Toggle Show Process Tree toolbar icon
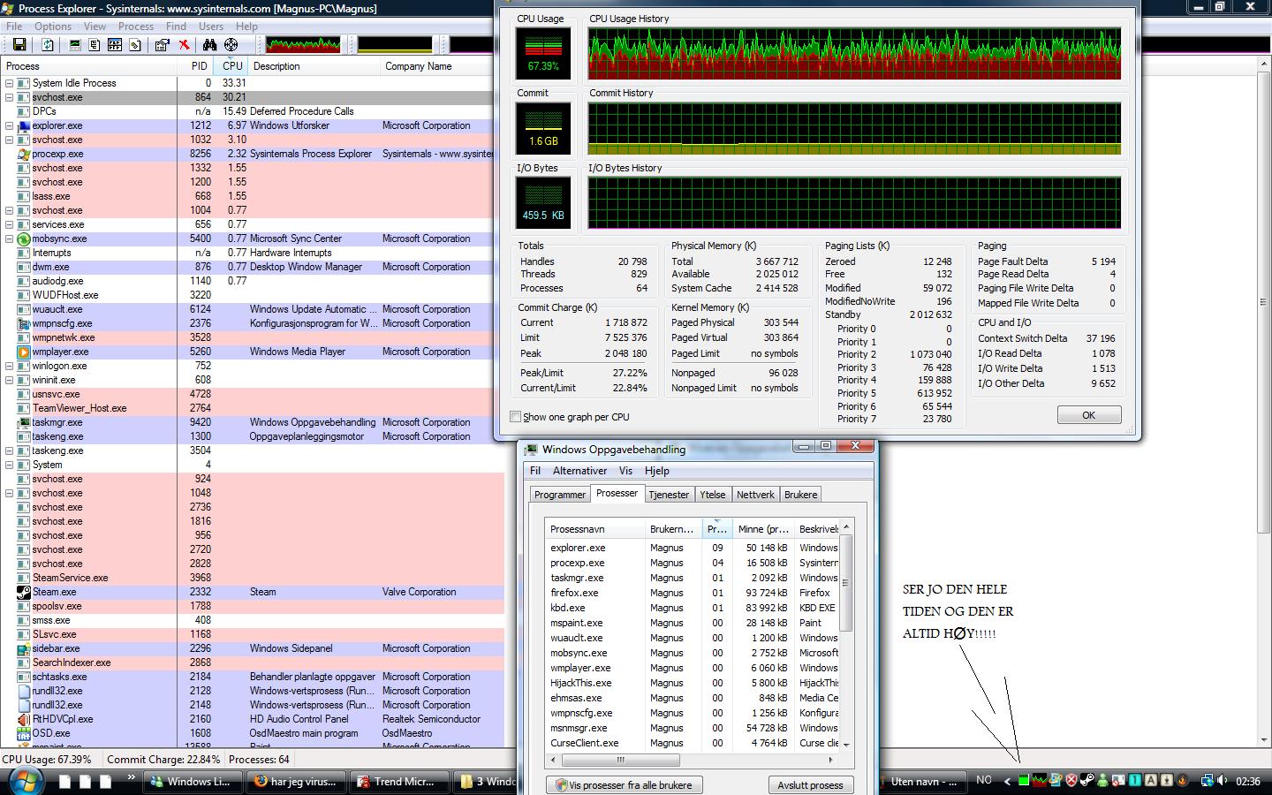The image size is (1272, 795). (95, 44)
